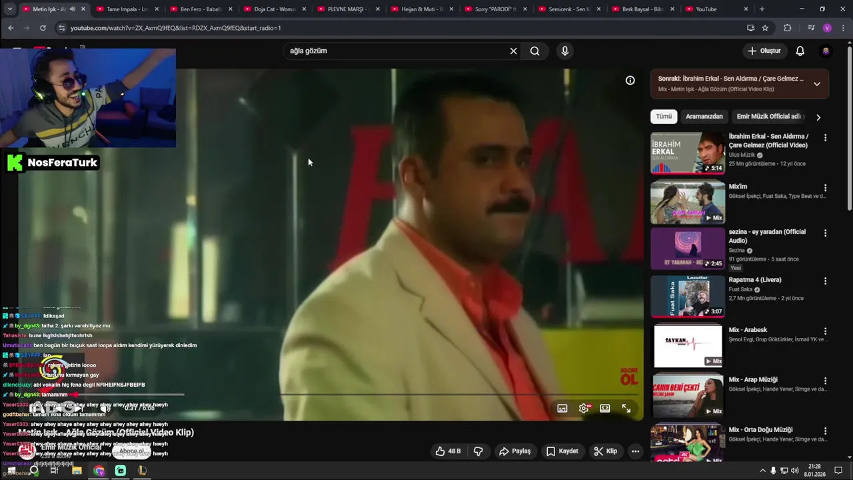Show hidden system tray icons
Image resolution: width=853 pixels, height=480 pixels.
pyautogui.click(x=762, y=471)
